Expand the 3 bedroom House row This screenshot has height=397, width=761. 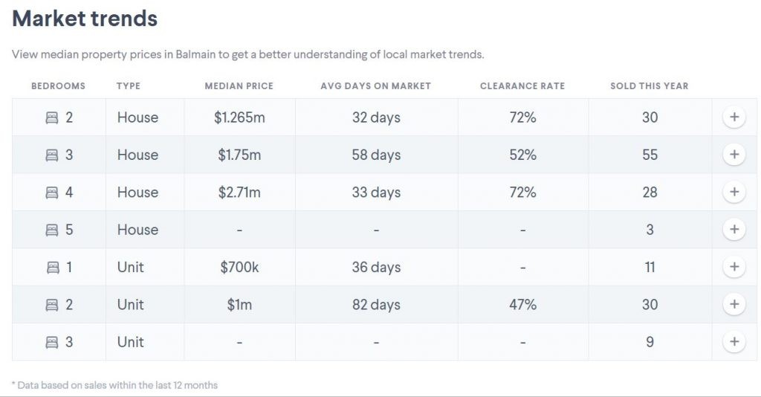point(734,155)
